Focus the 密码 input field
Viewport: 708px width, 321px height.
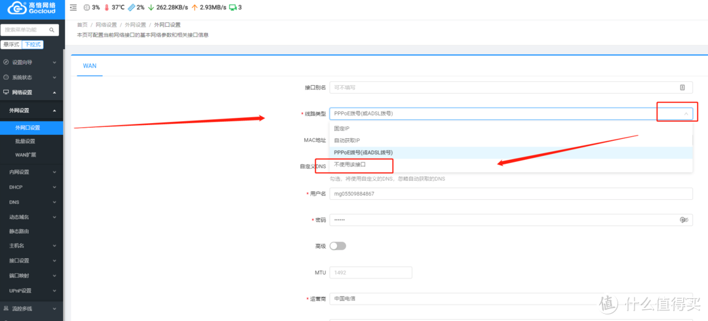click(511, 220)
